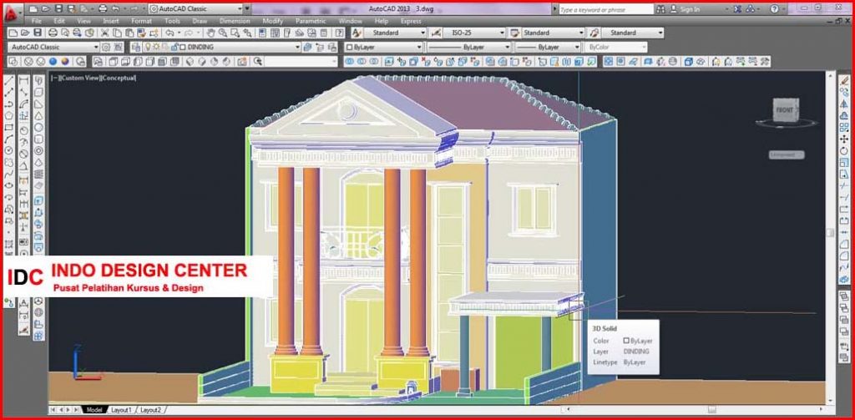
Task: Open the Draw menu
Action: point(199,21)
